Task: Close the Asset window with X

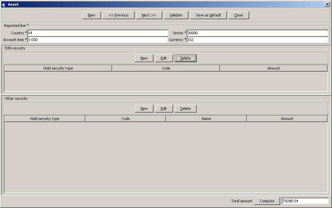Action: point(327,4)
